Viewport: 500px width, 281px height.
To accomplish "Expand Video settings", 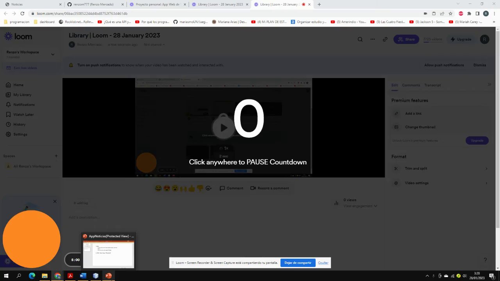I will (x=440, y=183).
